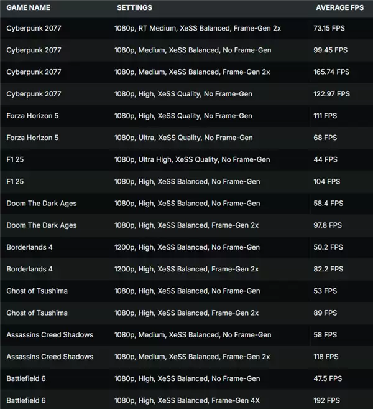The width and height of the screenshot is (373, 409).
Task: Click F1 25 in the 104 FPS row
Action: coord(15,182)
